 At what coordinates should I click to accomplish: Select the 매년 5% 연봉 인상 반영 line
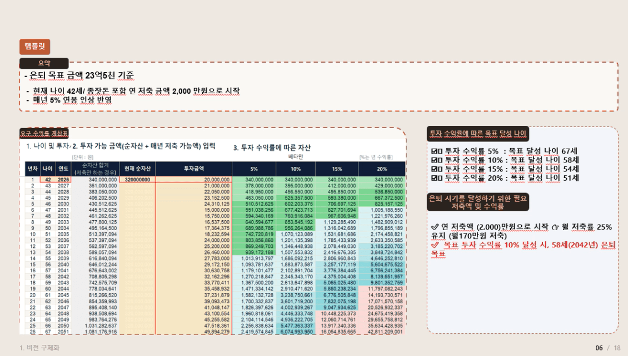point(72,100)
